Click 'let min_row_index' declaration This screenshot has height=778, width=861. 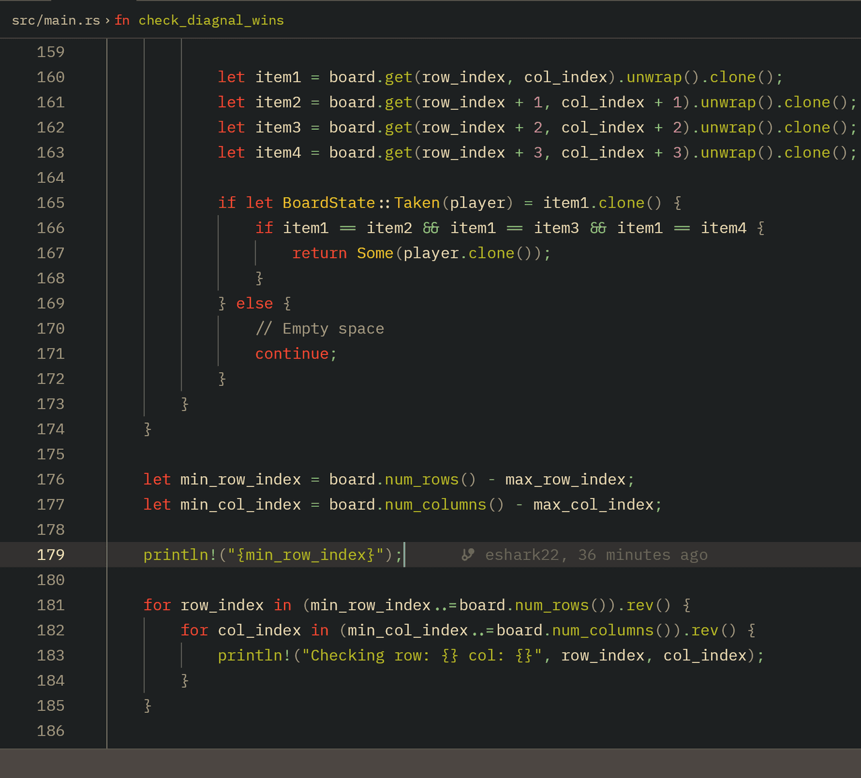[x=389, y=479]
